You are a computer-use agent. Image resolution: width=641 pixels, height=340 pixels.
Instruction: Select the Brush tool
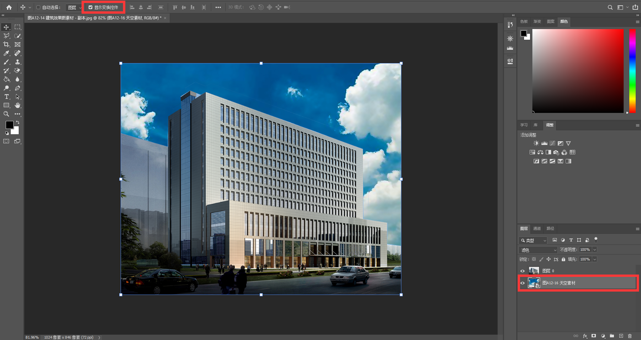(6, 62)
